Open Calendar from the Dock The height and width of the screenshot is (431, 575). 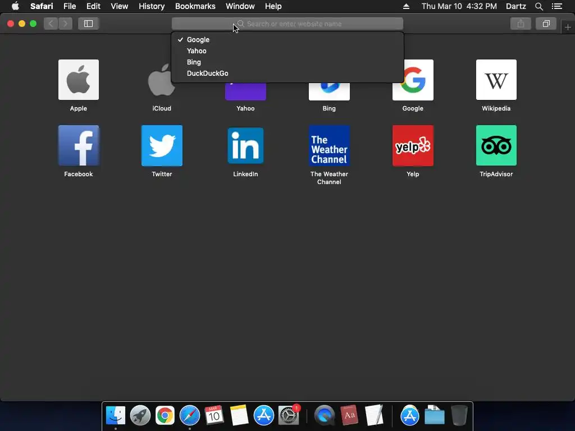click(x=214, y=416)
